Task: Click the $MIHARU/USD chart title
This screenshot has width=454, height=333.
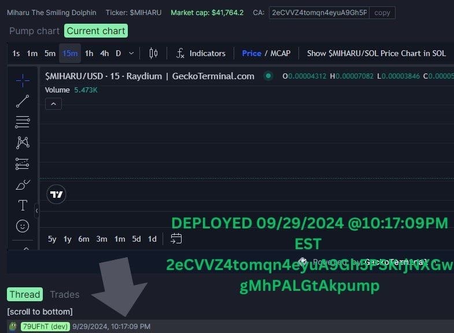Action: click(150, 76)
